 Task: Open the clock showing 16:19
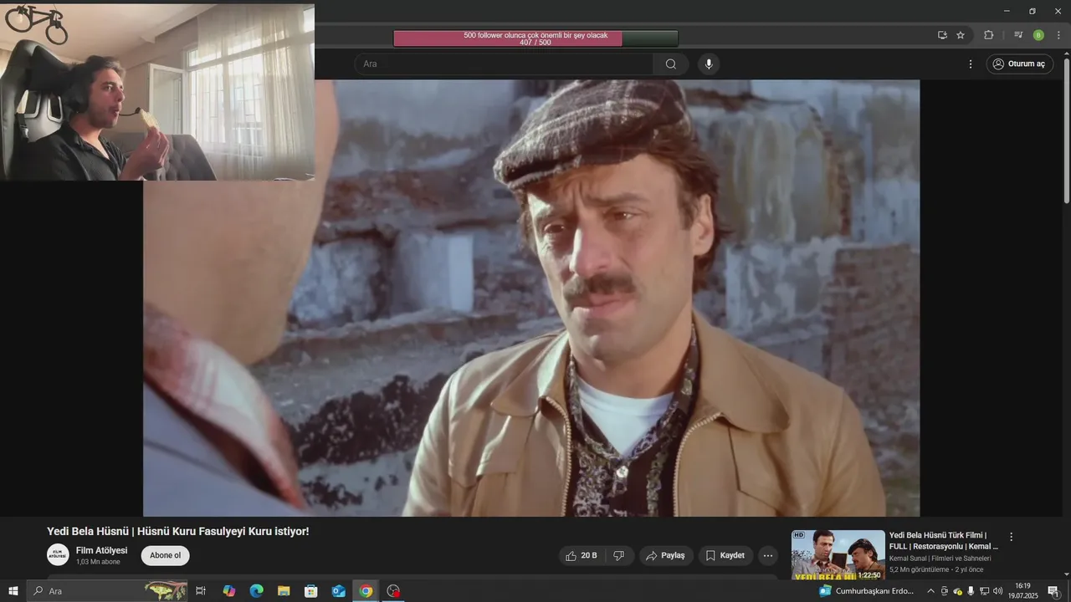pyautogui.click(x=1022, y=591)
